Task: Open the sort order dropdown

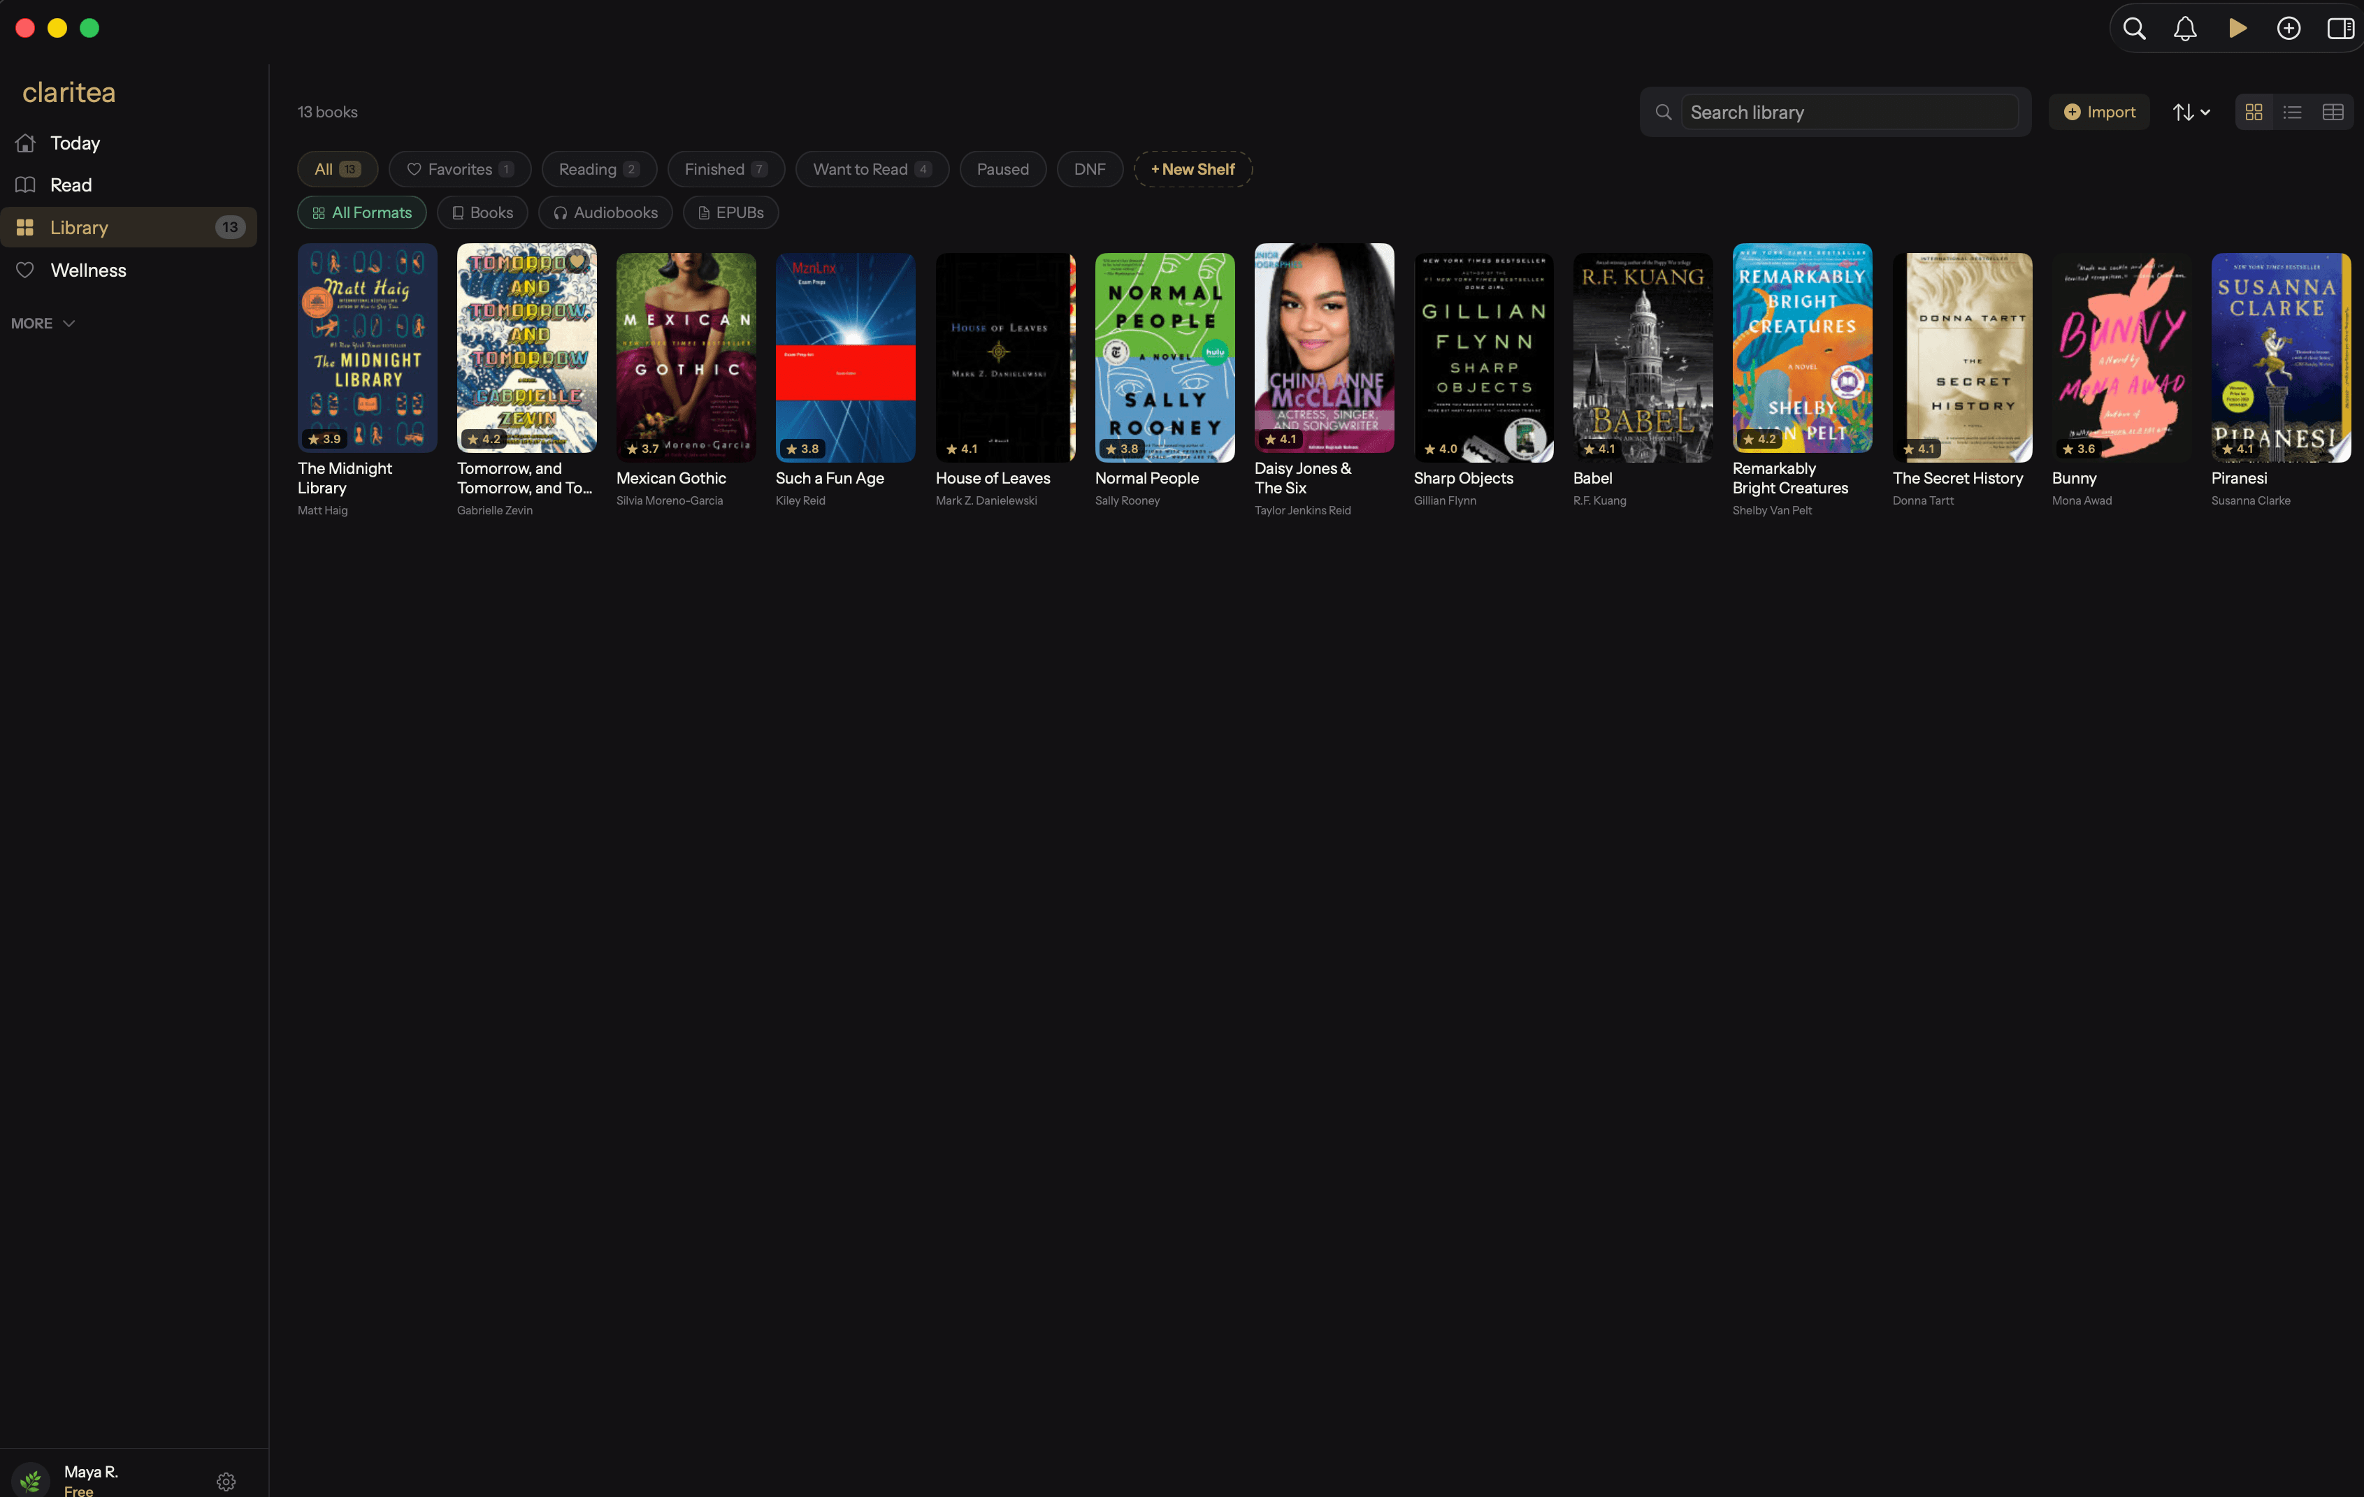Action: [2191, 113]
